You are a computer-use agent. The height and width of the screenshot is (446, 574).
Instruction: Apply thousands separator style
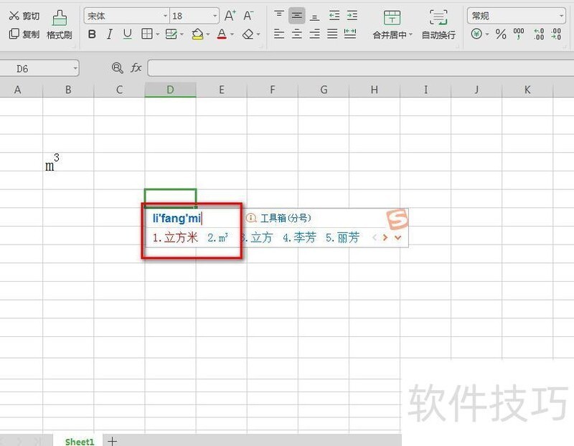pos(519,34)
